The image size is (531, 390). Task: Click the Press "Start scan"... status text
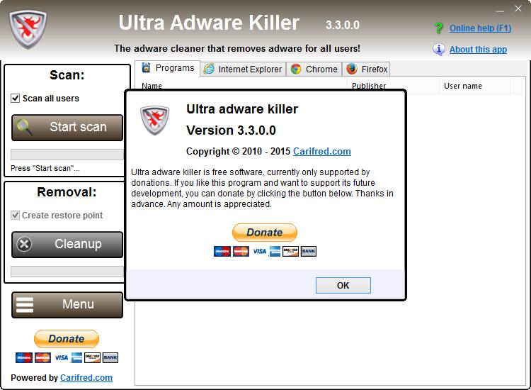tap(45, 168)
